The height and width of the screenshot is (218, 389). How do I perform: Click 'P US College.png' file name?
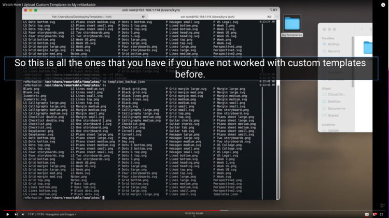click(228, 145)
